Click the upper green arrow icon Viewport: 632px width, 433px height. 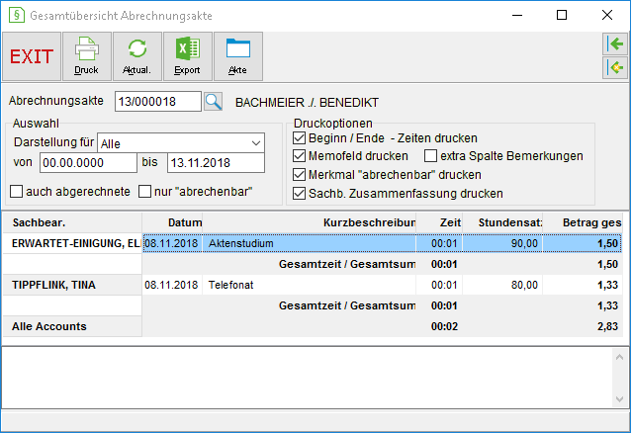tap(615, 43)
